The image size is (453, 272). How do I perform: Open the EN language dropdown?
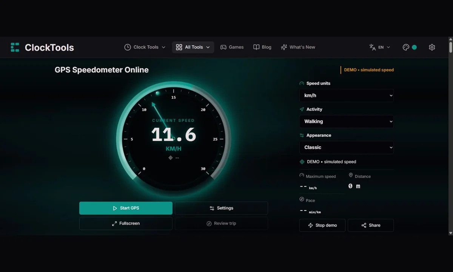(379, 47)
